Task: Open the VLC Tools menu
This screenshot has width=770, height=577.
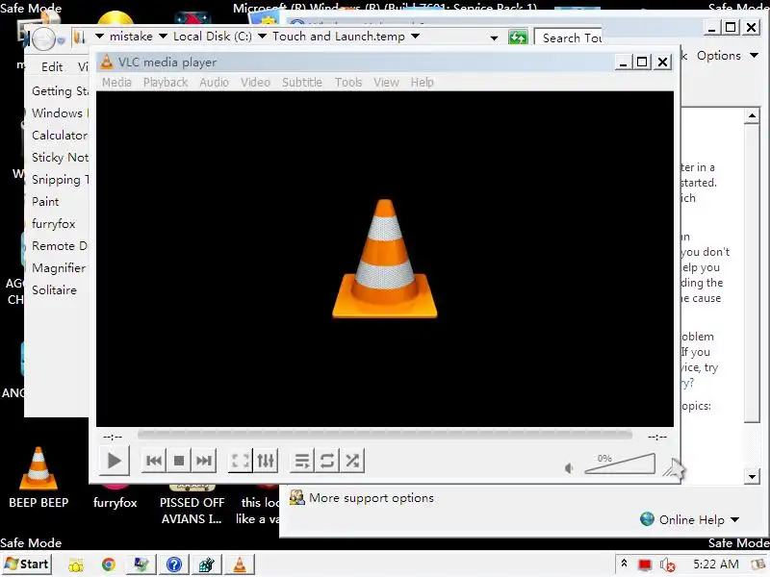Action: (x=348, y=83)
